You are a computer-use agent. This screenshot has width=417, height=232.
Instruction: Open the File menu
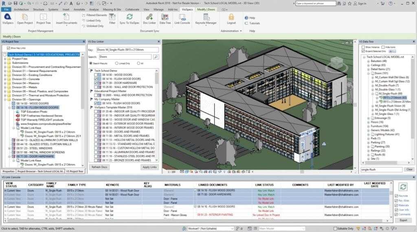click(6, 9)
